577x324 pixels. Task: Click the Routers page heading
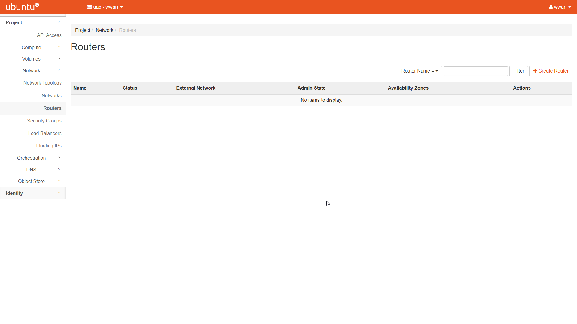(88, 47)
